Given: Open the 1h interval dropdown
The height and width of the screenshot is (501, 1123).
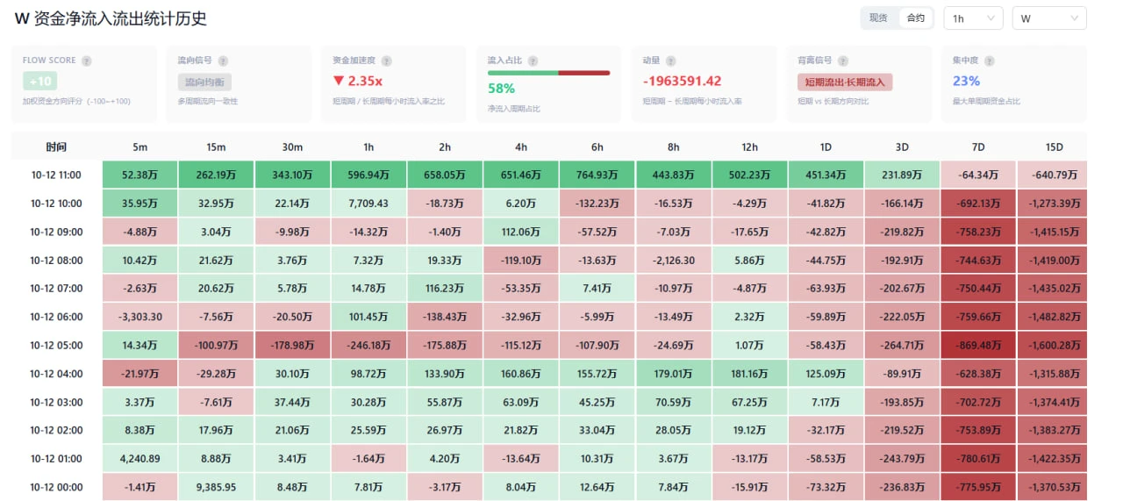Looking at the screenshot, I should pos(973,18).
